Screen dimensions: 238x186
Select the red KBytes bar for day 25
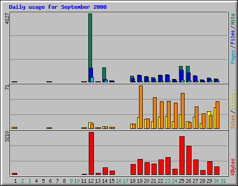[x=182, y=156]
